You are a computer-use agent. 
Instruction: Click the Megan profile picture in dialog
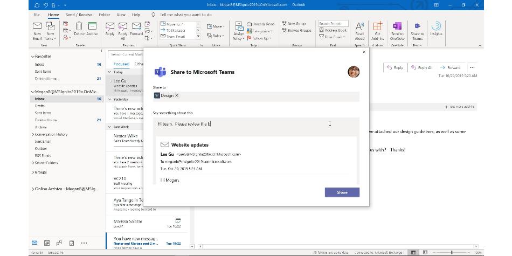coord(354,72)
